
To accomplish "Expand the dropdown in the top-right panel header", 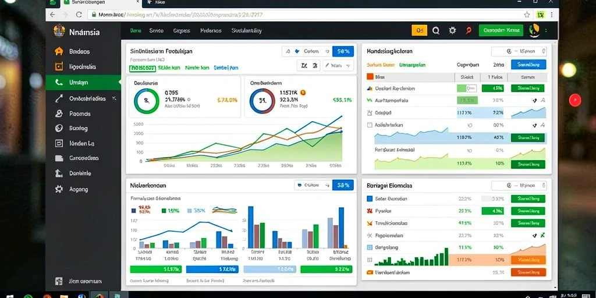I will tap(519, 51).
